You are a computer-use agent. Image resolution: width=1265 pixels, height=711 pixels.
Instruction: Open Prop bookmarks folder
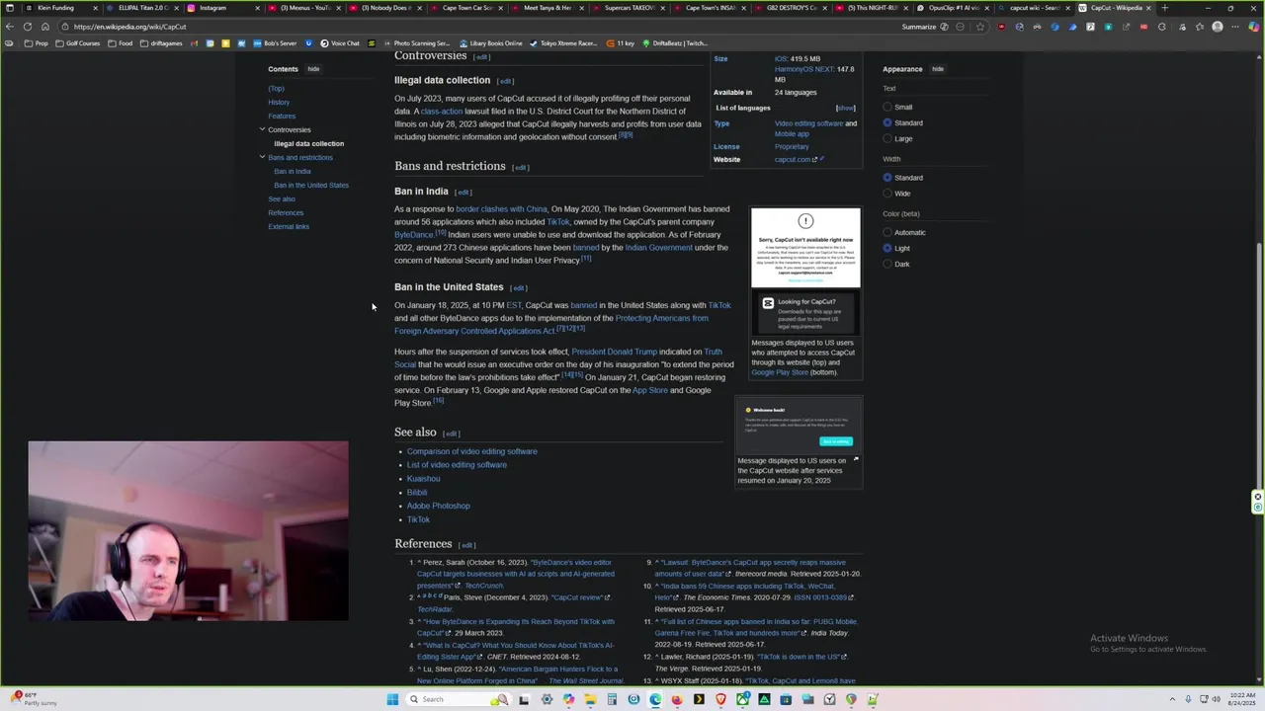coord(37,43)
